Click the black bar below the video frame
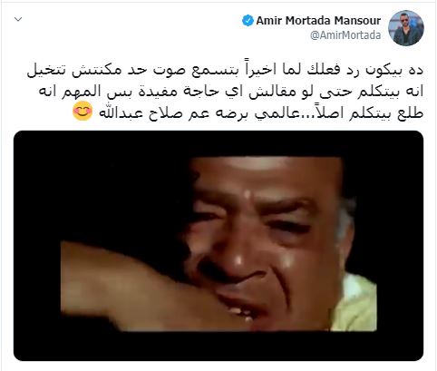This screenshot has width=437, height=371. pyautogui.click(x=218, y=346)
